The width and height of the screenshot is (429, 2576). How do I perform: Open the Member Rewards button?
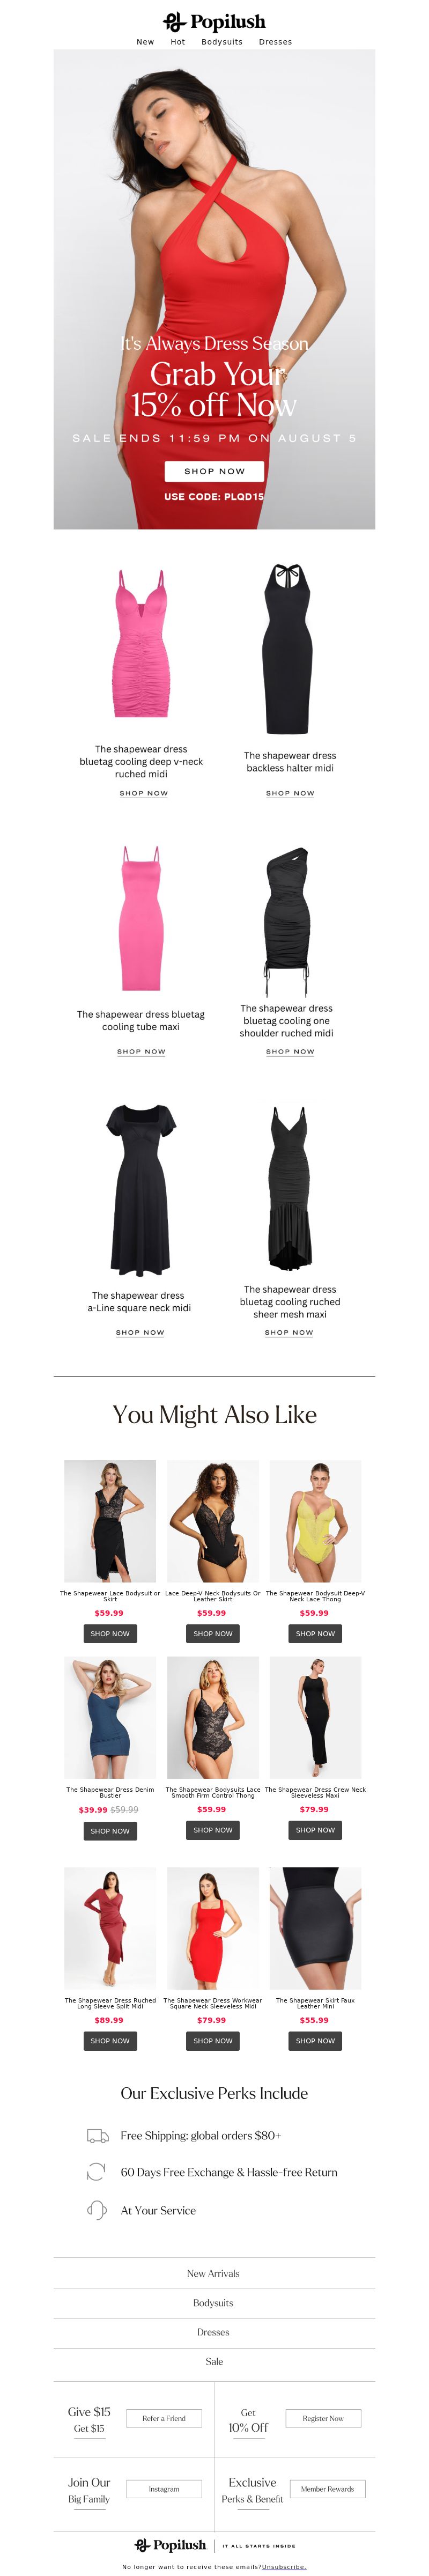click(x=327, y=2489)
